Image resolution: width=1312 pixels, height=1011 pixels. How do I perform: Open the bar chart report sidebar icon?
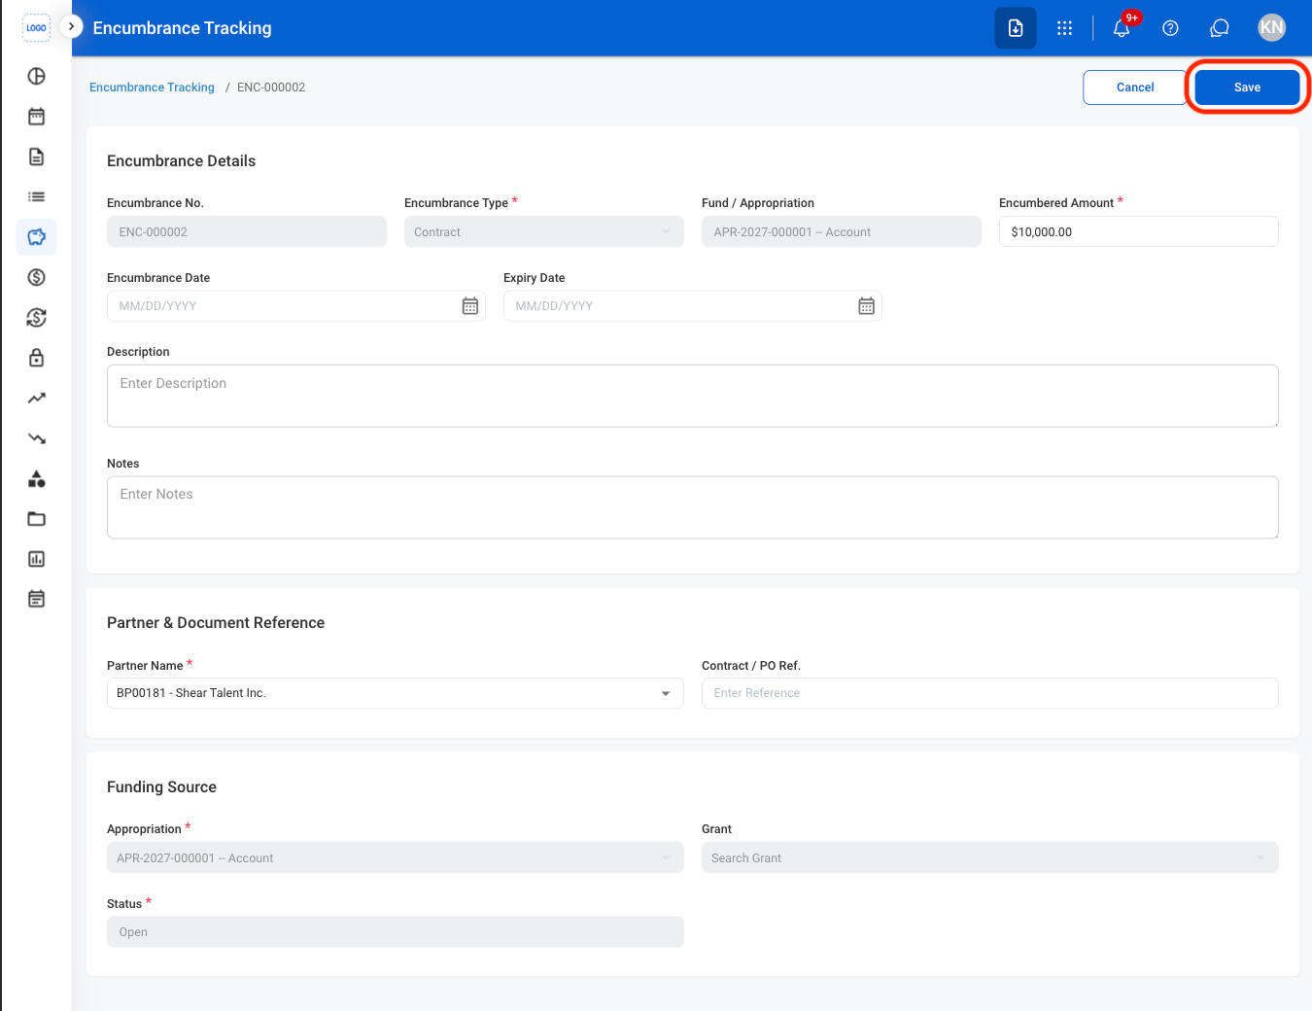36,559
